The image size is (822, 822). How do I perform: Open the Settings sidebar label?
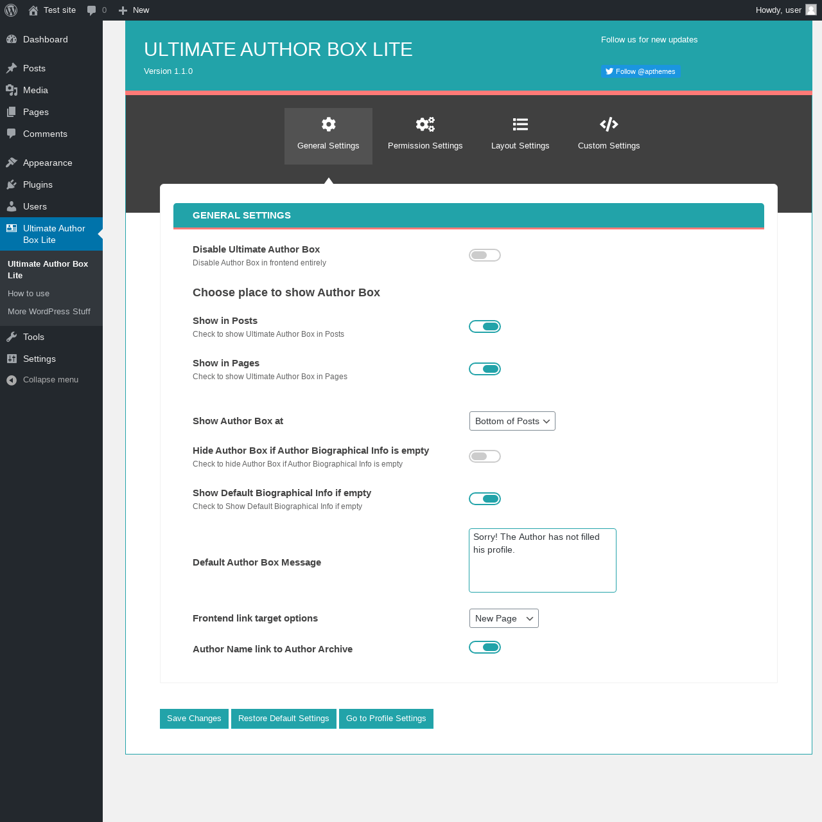39,359
